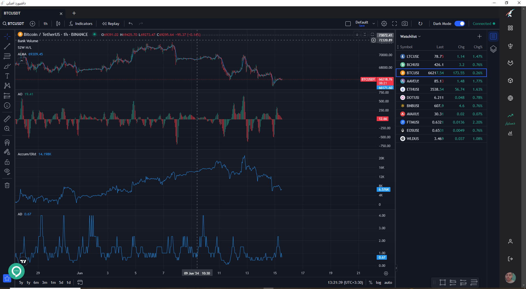This screenshot has width=526, height=289.
Task: Open chart settings gear
Action: [384, 24]
